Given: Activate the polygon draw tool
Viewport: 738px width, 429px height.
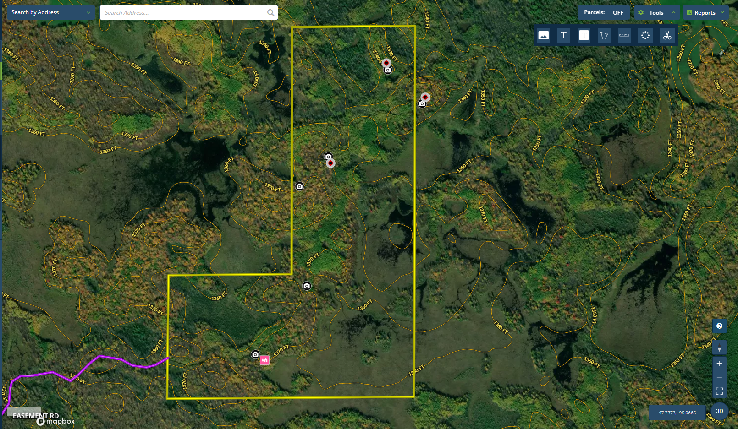Looking at the screenshot, I should [x=604, y=35].
